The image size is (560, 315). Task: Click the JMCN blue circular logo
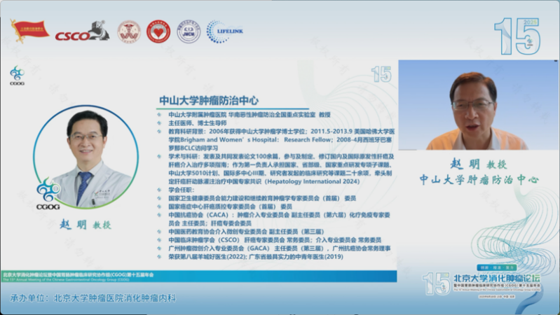click(189, 31)
